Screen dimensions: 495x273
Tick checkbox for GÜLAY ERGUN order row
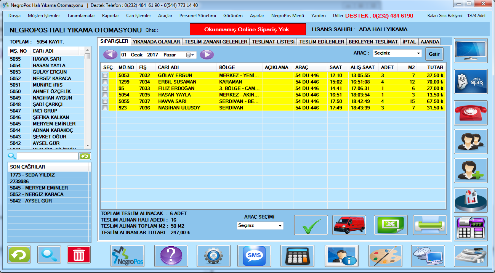[x=105, y=75]
